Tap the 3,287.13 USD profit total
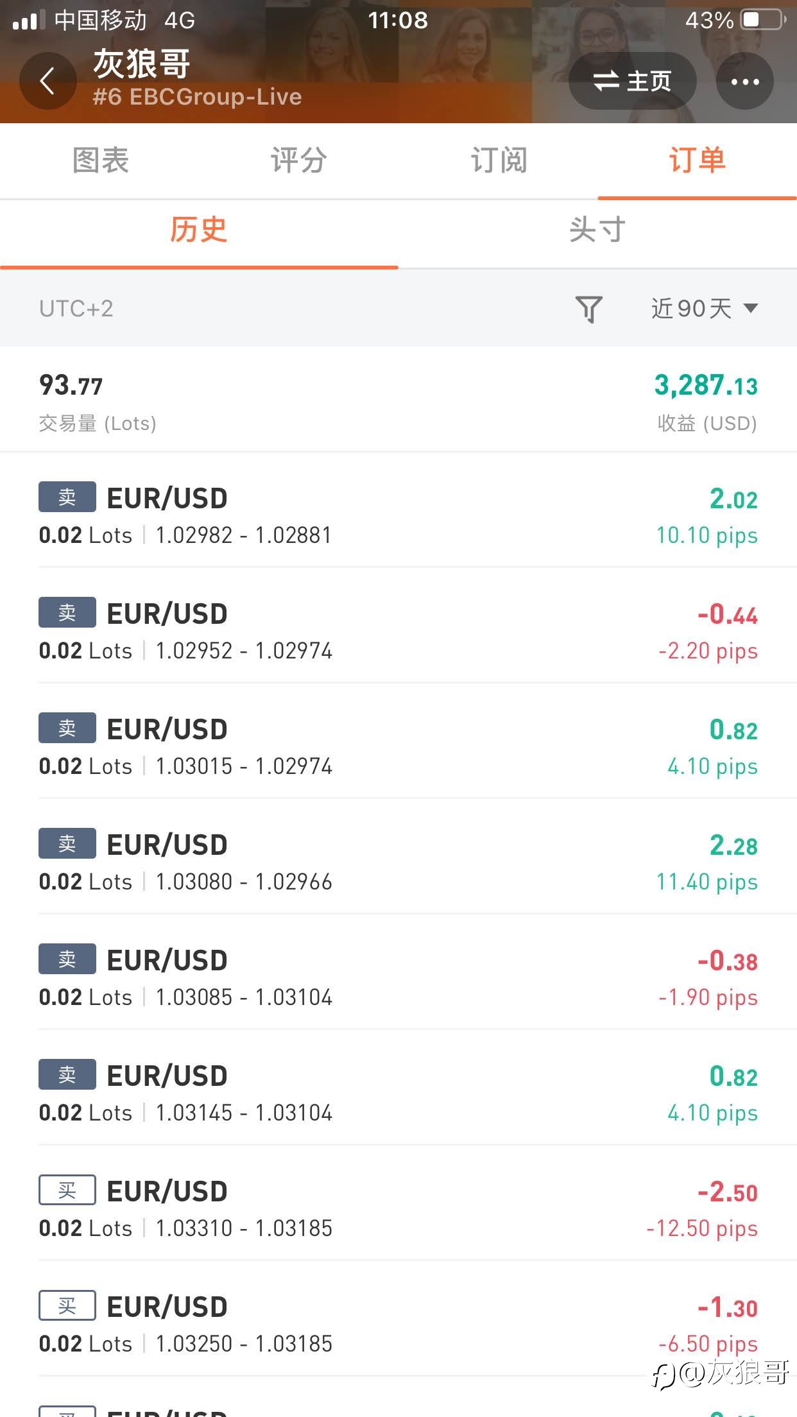The height and width of the screenshot is (1417, 797). pos(706,386)
